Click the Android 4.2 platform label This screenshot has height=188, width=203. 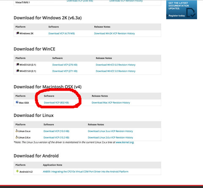pyautogui.click(x=26, y=172)
